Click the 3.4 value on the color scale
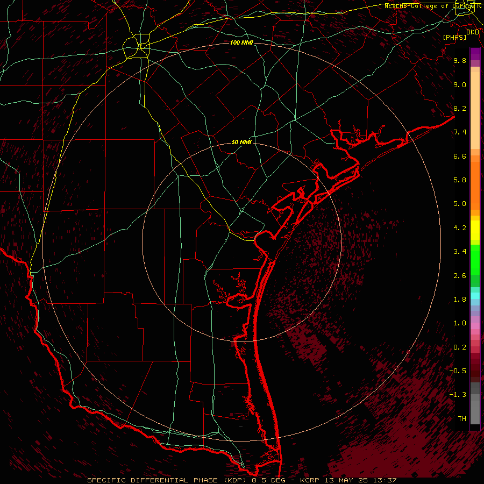The width and height of the screenshot is (484, 484). pyautogui.click(x=460, y=252)
